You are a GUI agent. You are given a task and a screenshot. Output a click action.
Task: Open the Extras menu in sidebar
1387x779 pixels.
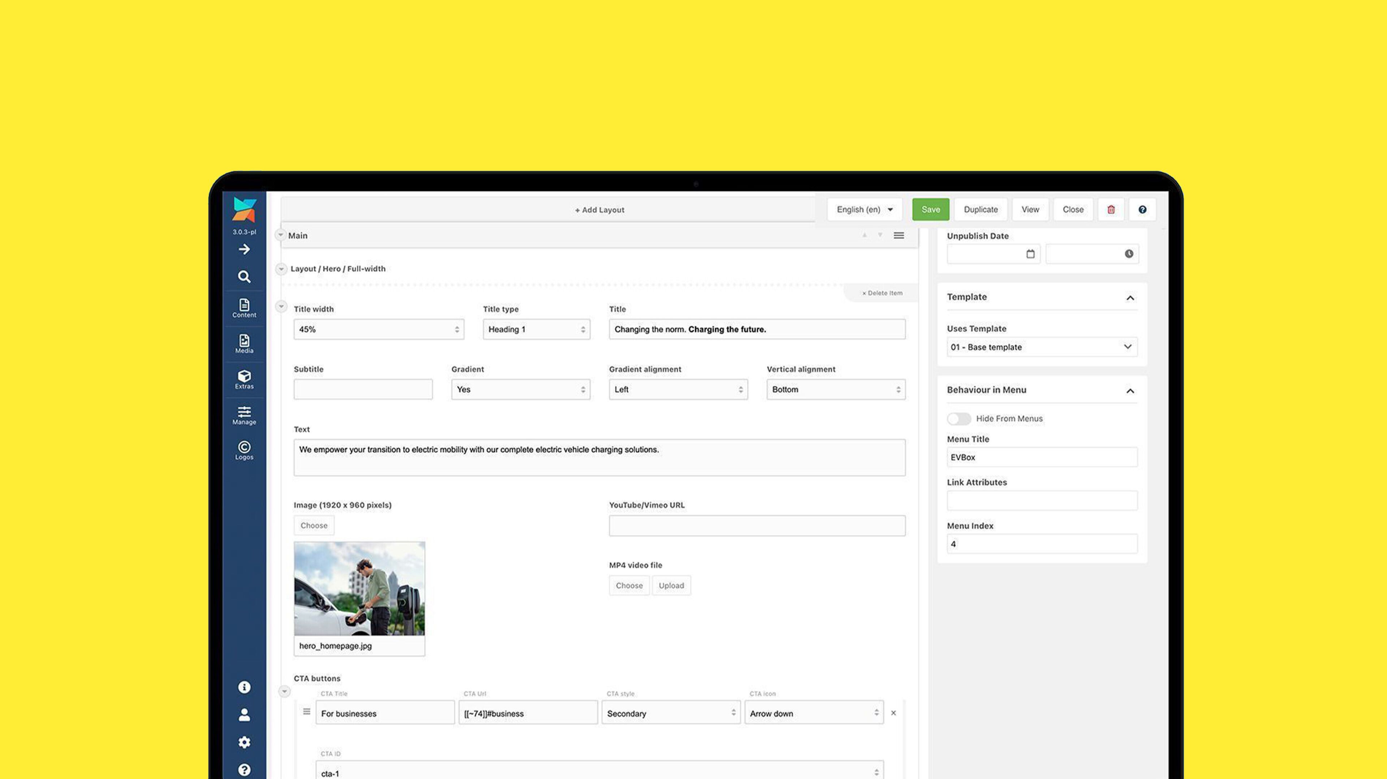tap(244, 380)
